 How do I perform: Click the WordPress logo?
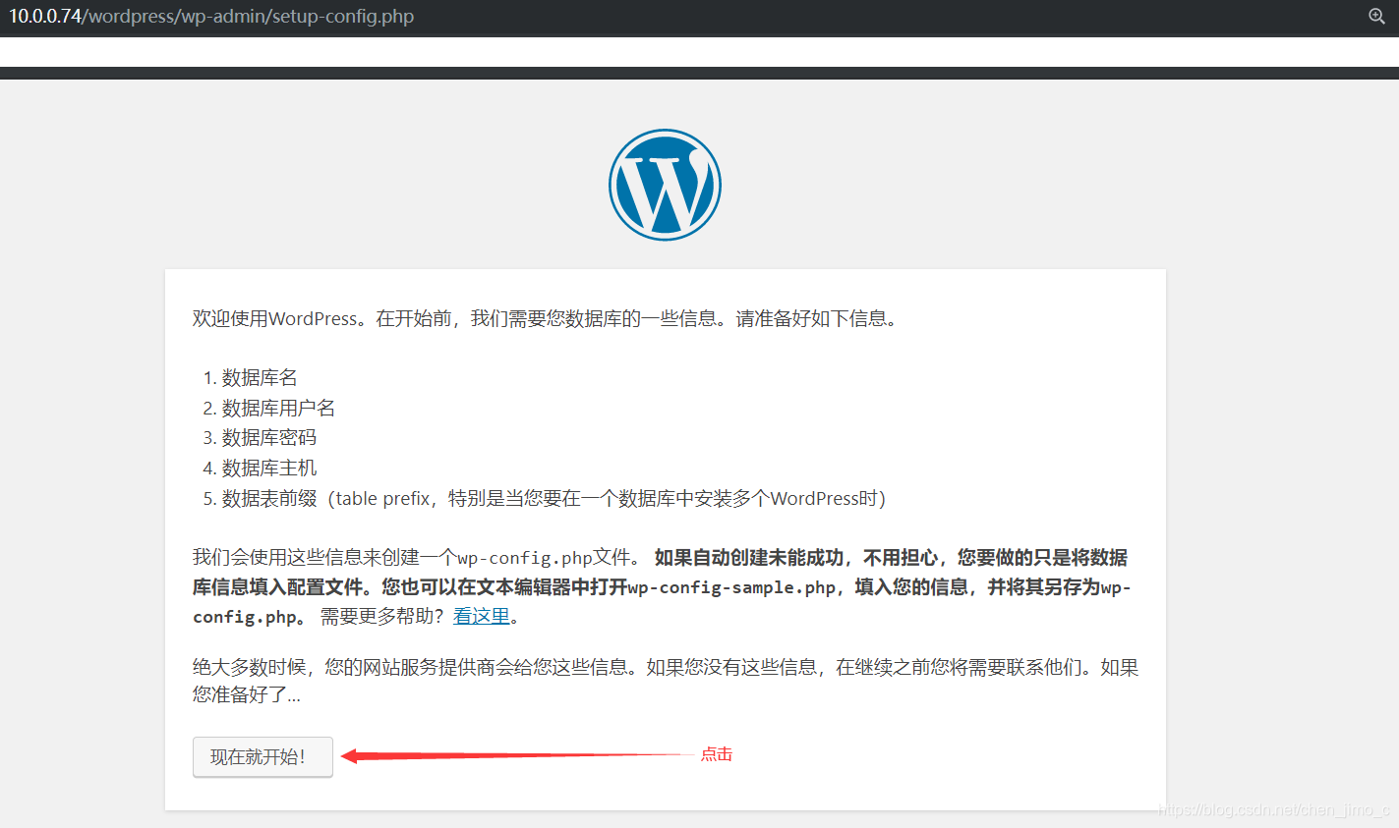point(665,185)
